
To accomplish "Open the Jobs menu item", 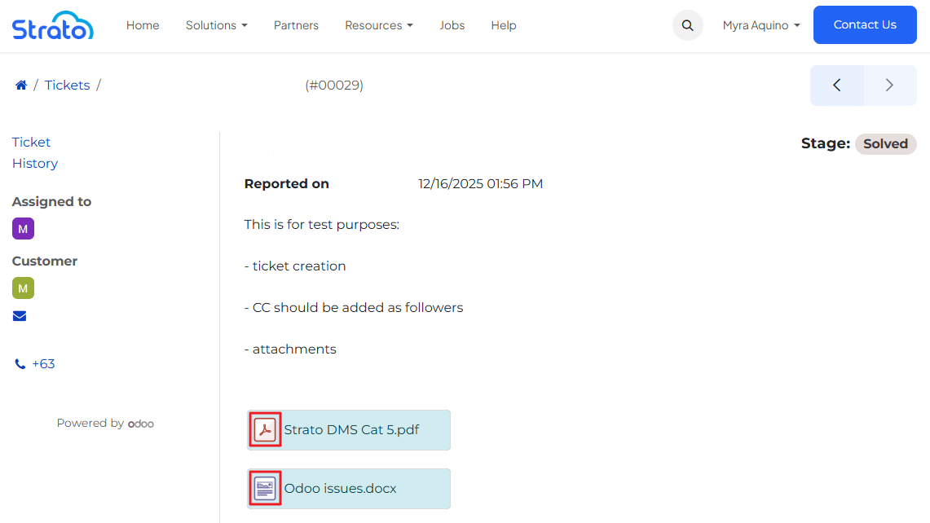I will [x=452, y=25].
